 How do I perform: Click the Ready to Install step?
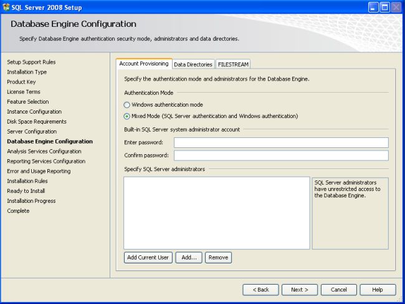pyautogui.click(x=26, y=191)
